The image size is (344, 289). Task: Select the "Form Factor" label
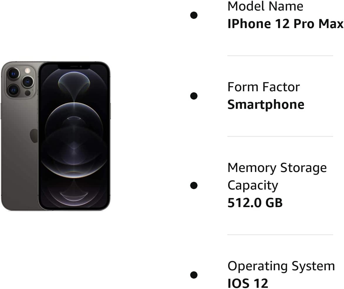click(x=263, y=87)
